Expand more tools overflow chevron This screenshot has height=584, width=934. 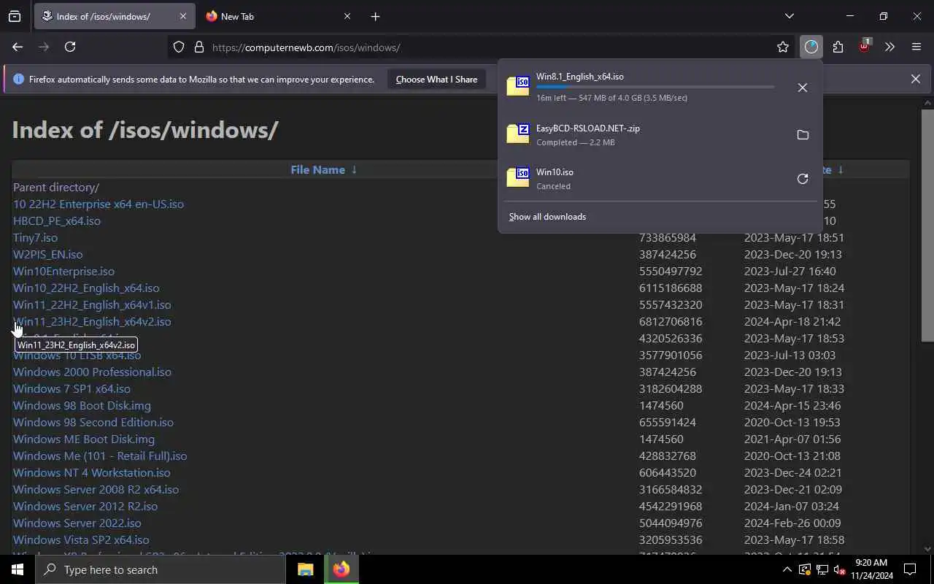(x=889, y=47)
